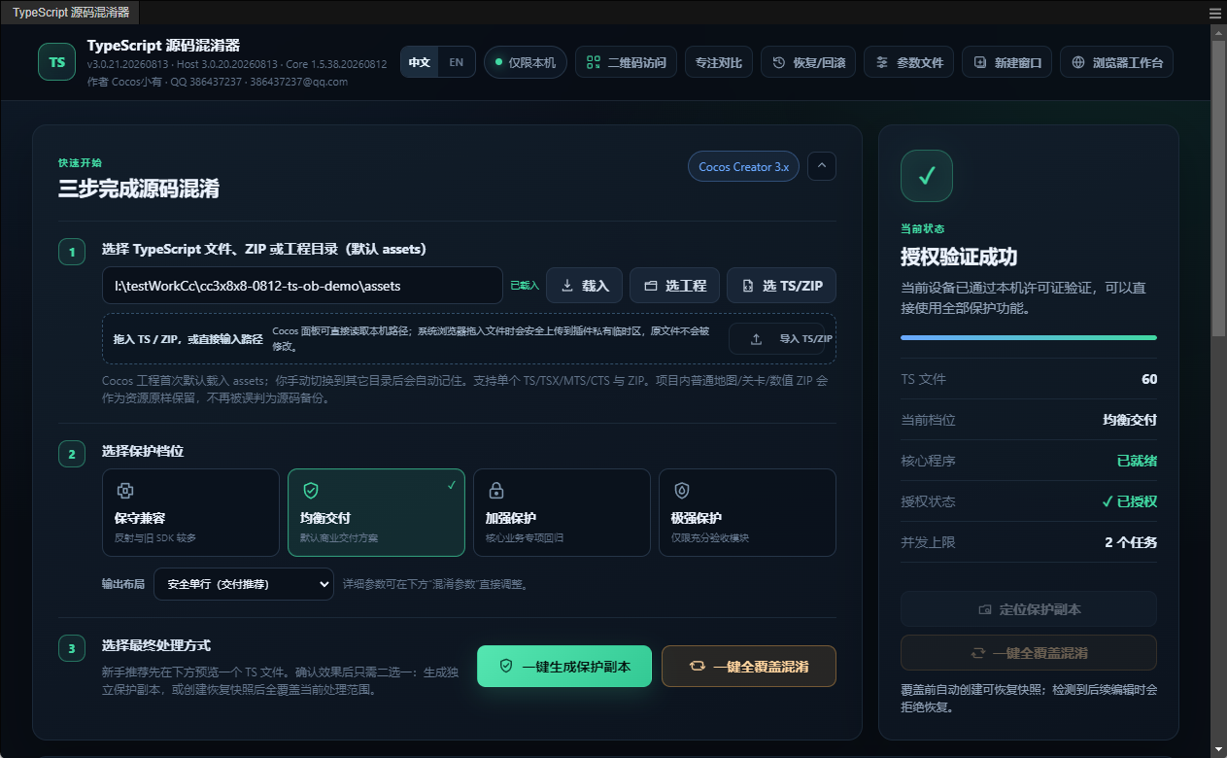Open the 输出布局 dropdown 安全单行

243,584
